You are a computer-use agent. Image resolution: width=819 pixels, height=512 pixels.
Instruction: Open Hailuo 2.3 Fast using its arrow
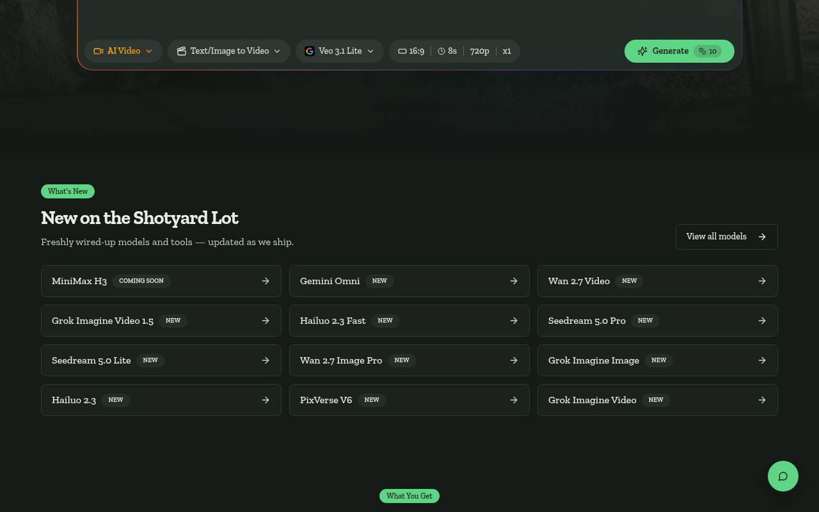click(x=514, y=321)
